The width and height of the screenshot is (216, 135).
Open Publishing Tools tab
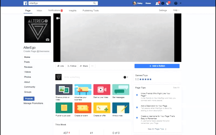[x=91, y=10]
